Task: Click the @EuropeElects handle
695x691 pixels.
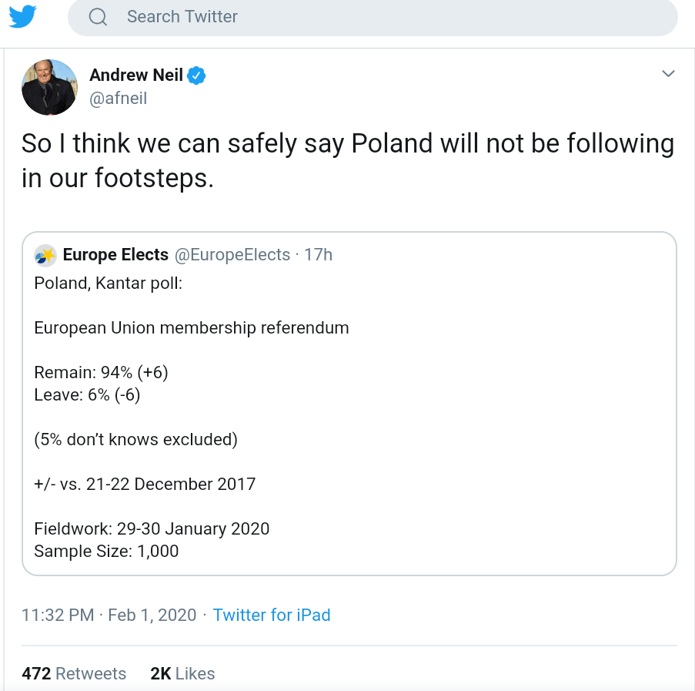Action: tap(232, 254)
